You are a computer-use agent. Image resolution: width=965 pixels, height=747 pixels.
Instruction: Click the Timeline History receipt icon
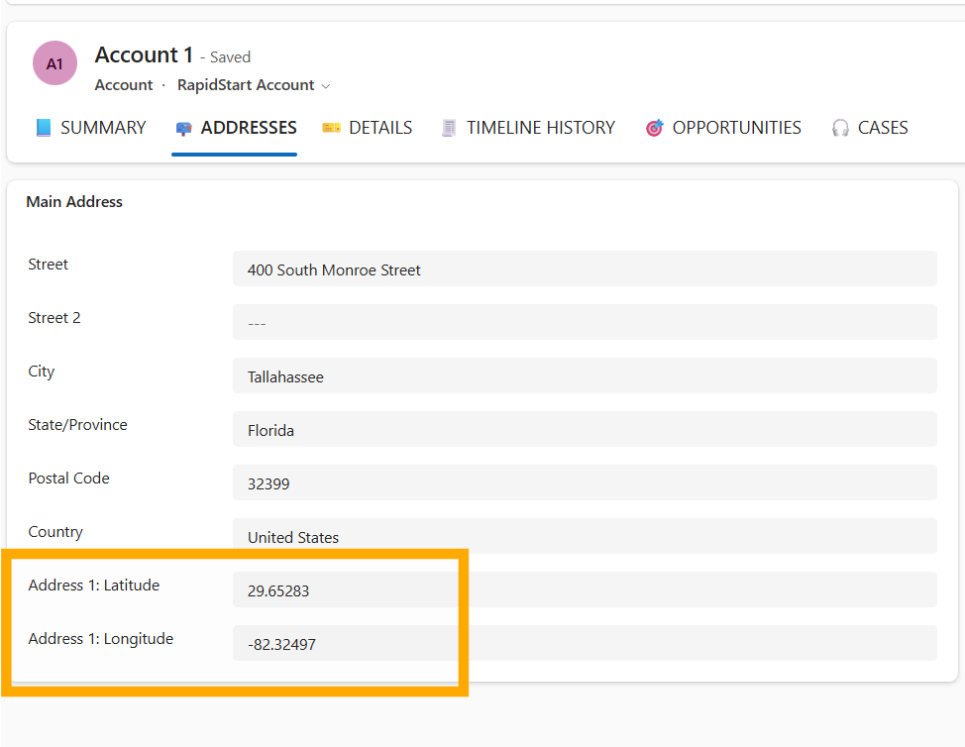click(450, 128)
